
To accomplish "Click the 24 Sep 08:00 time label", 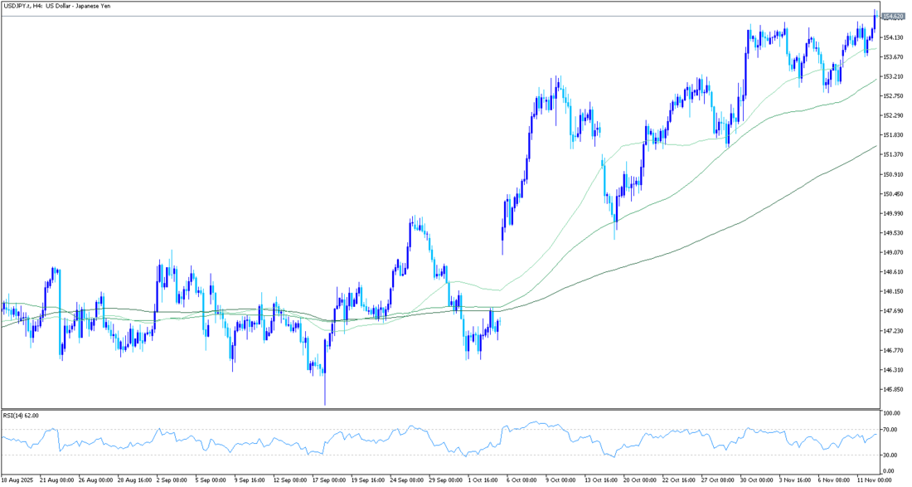I will [x=408, y=480].
